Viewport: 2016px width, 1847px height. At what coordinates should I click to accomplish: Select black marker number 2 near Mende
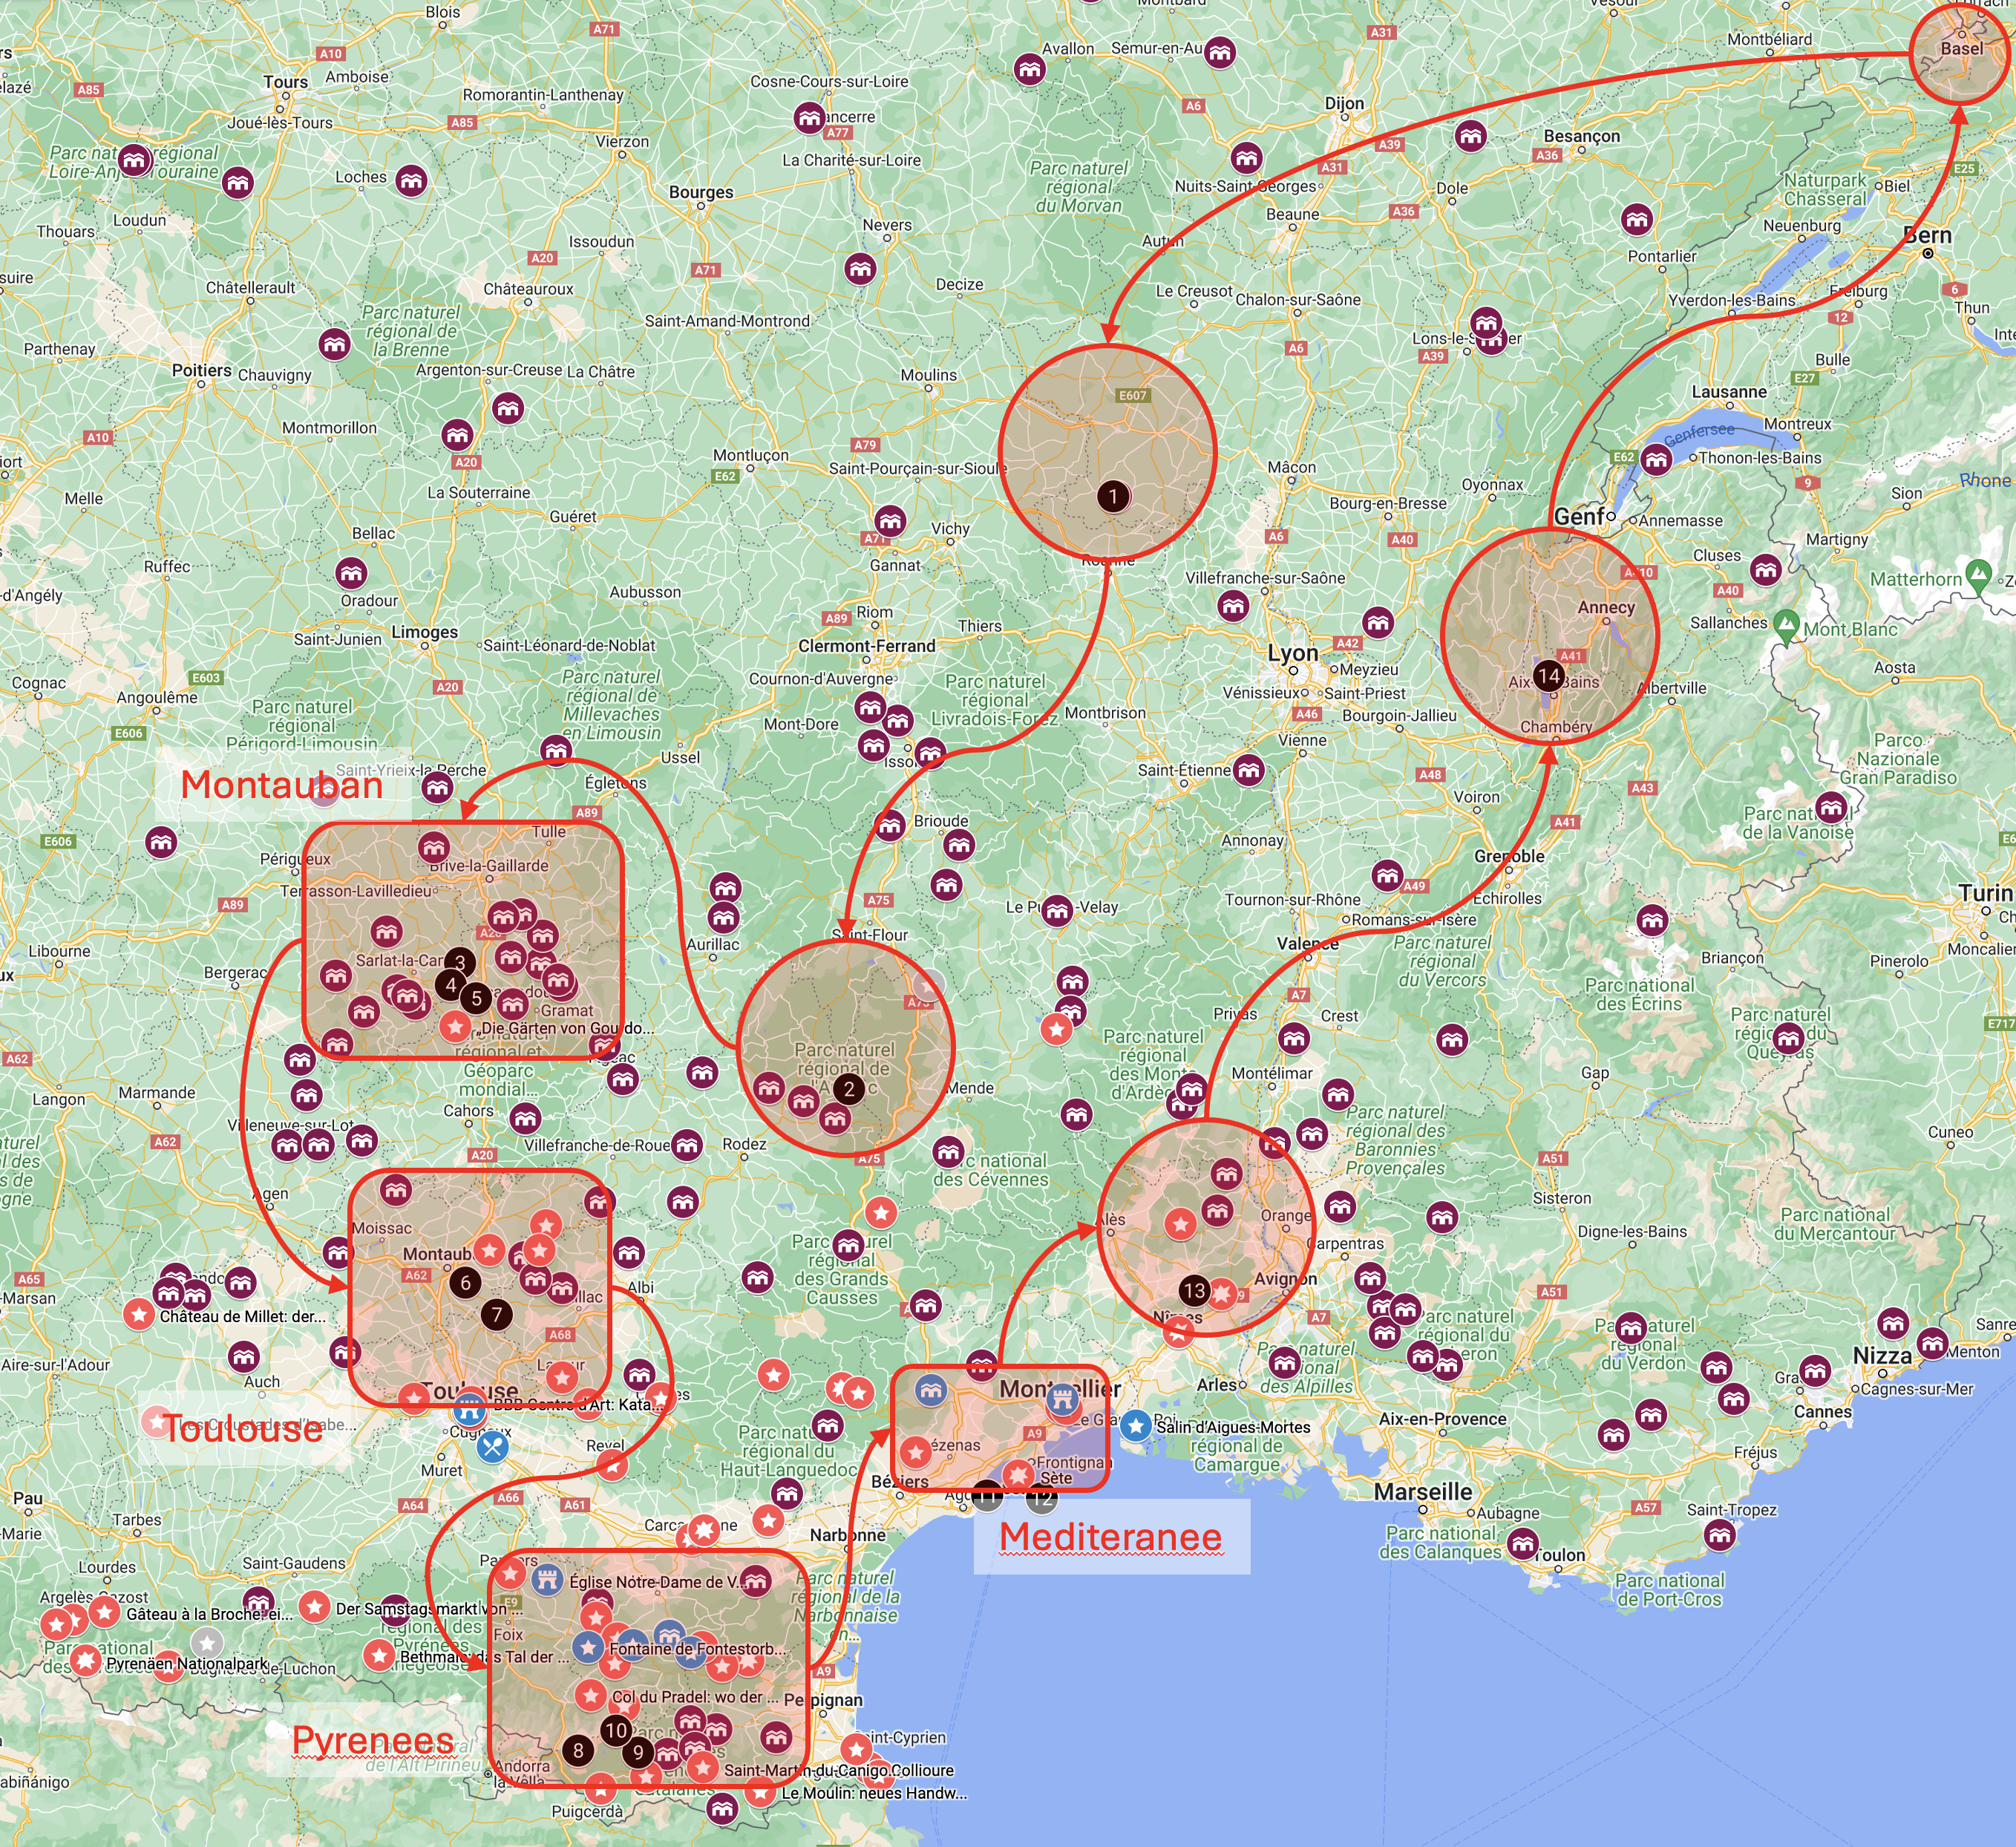[849, 1089]
